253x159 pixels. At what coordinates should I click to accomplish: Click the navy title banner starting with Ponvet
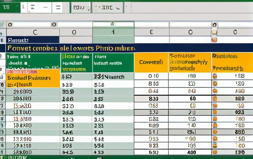coord(129,48)
